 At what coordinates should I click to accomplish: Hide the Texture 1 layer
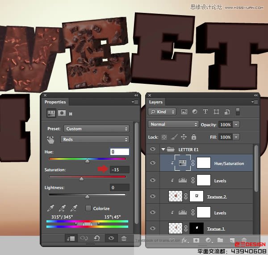pyautogui.click(x=153, y=228)
